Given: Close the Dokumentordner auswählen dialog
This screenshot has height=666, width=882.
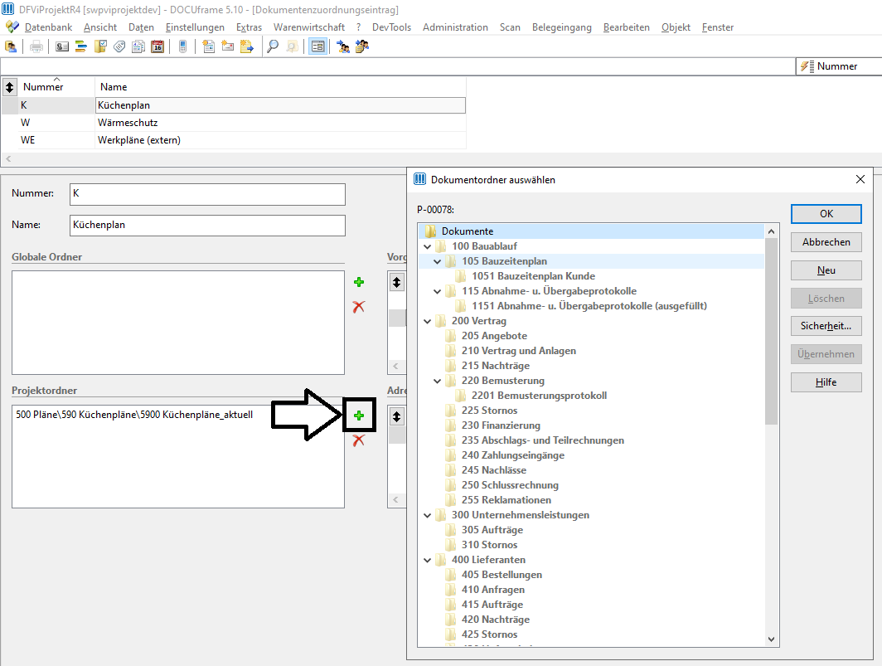Looking at the screenshot, I should [x=860, y=179].
